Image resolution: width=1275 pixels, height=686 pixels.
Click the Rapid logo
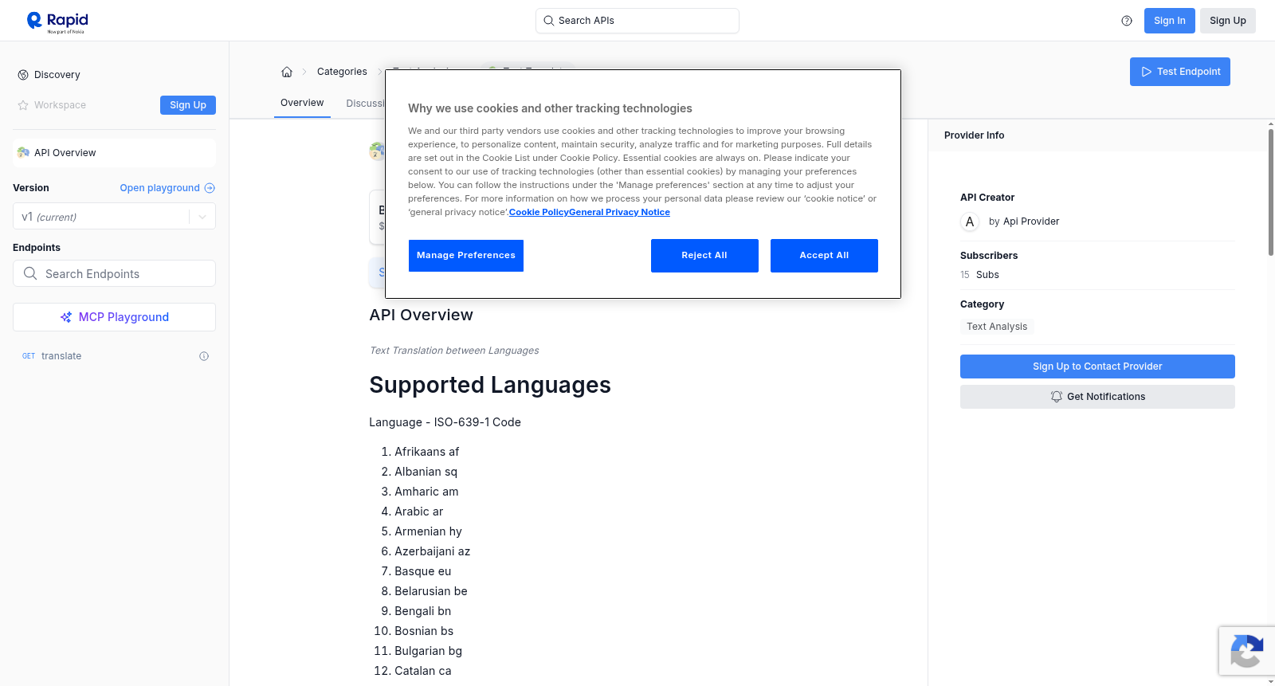tap(57, 22)
